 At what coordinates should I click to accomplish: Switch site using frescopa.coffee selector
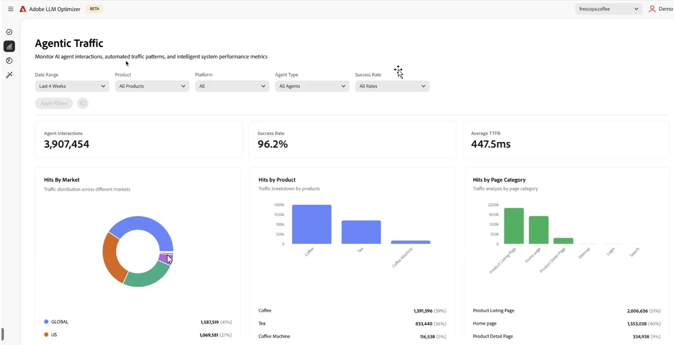click(608, 9)
